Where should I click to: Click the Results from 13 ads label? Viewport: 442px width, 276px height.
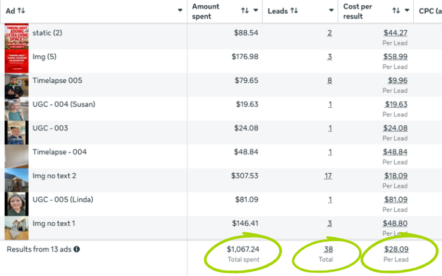tap(39, 249)
